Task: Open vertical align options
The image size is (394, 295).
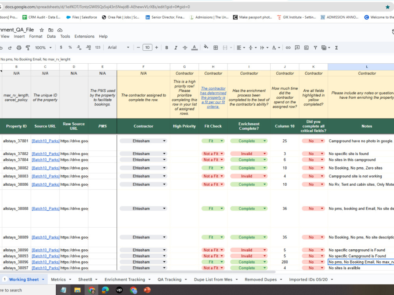Action: click(x=253, y=48)
